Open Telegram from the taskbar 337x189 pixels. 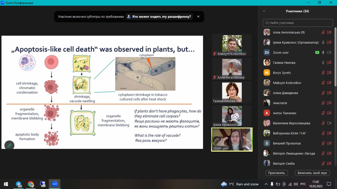point(19,184)
